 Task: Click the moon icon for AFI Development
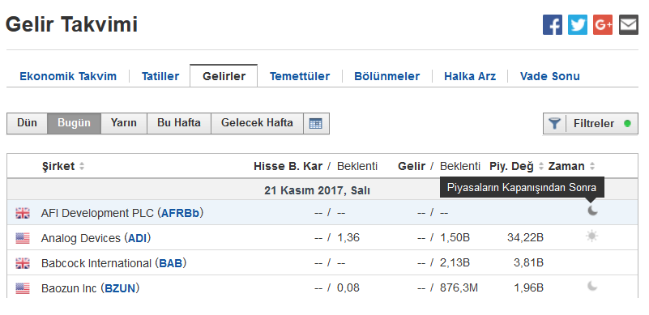[592, 211]
